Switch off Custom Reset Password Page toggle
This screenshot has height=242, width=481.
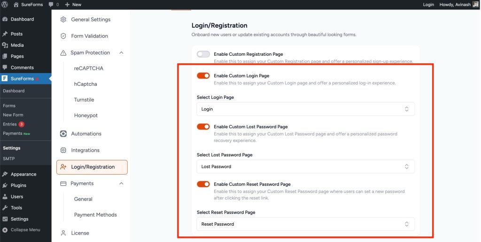[x=203, y=184]
